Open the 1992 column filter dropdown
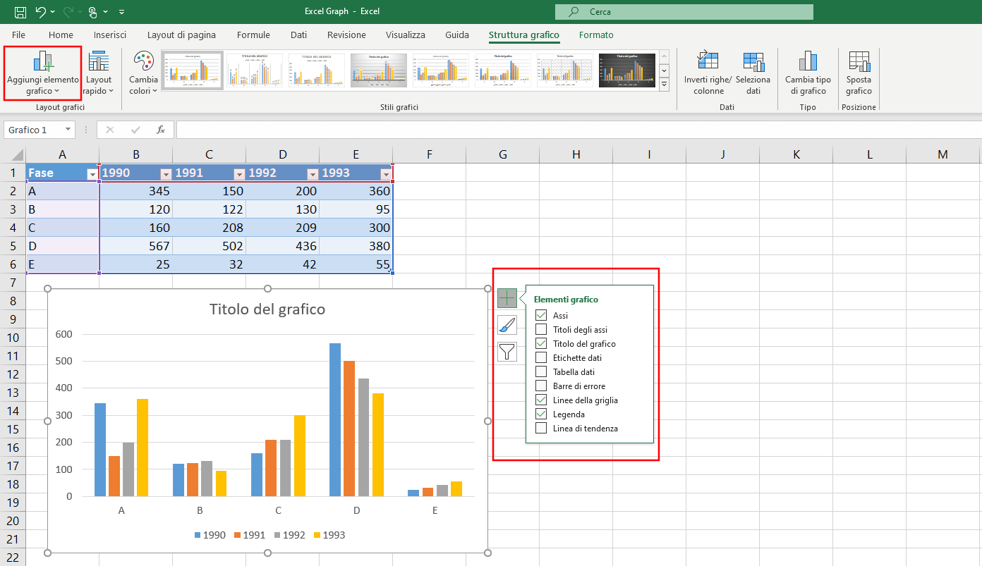This screenshot has width=982, height=566. click(313, 174)
